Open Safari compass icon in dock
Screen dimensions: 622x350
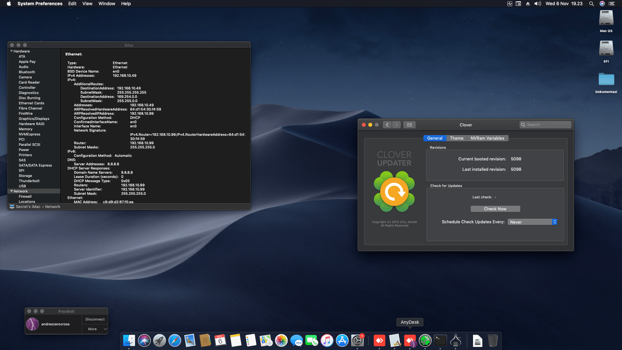click(175, 341)
